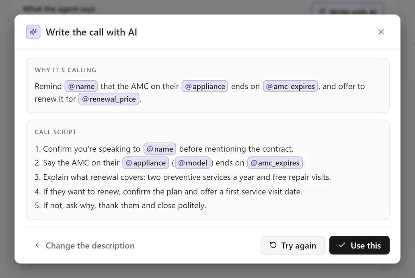Click 'renew it for' text

(x=55, y=99)
